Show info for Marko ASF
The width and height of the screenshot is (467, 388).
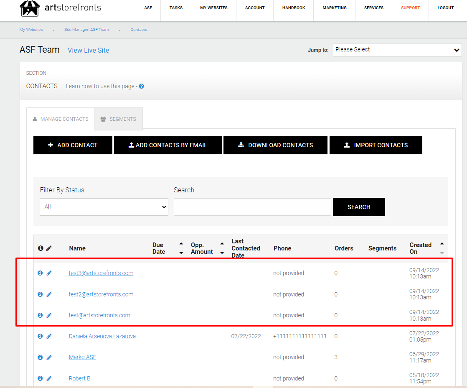40,357
